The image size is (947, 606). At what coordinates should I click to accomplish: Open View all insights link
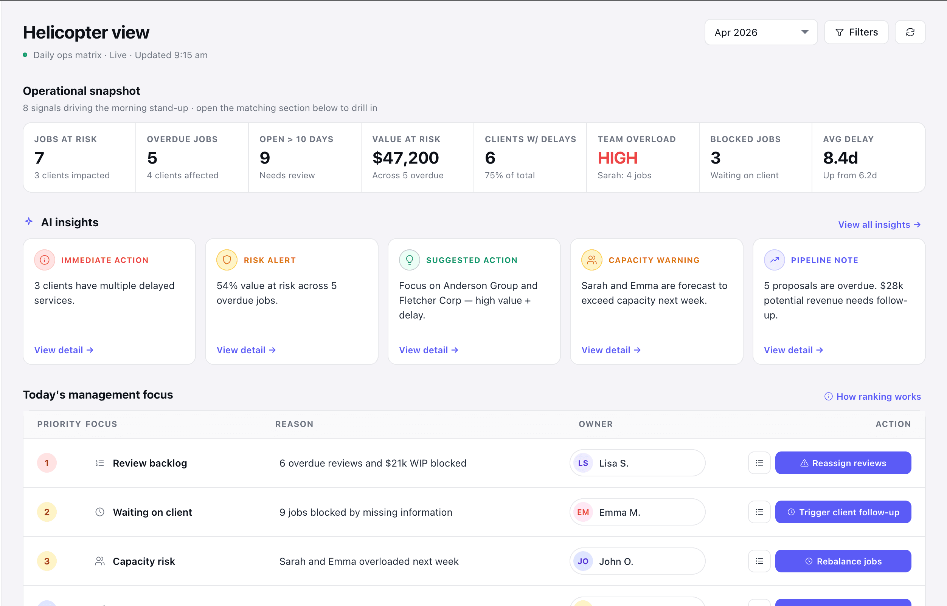click(879, 225)
